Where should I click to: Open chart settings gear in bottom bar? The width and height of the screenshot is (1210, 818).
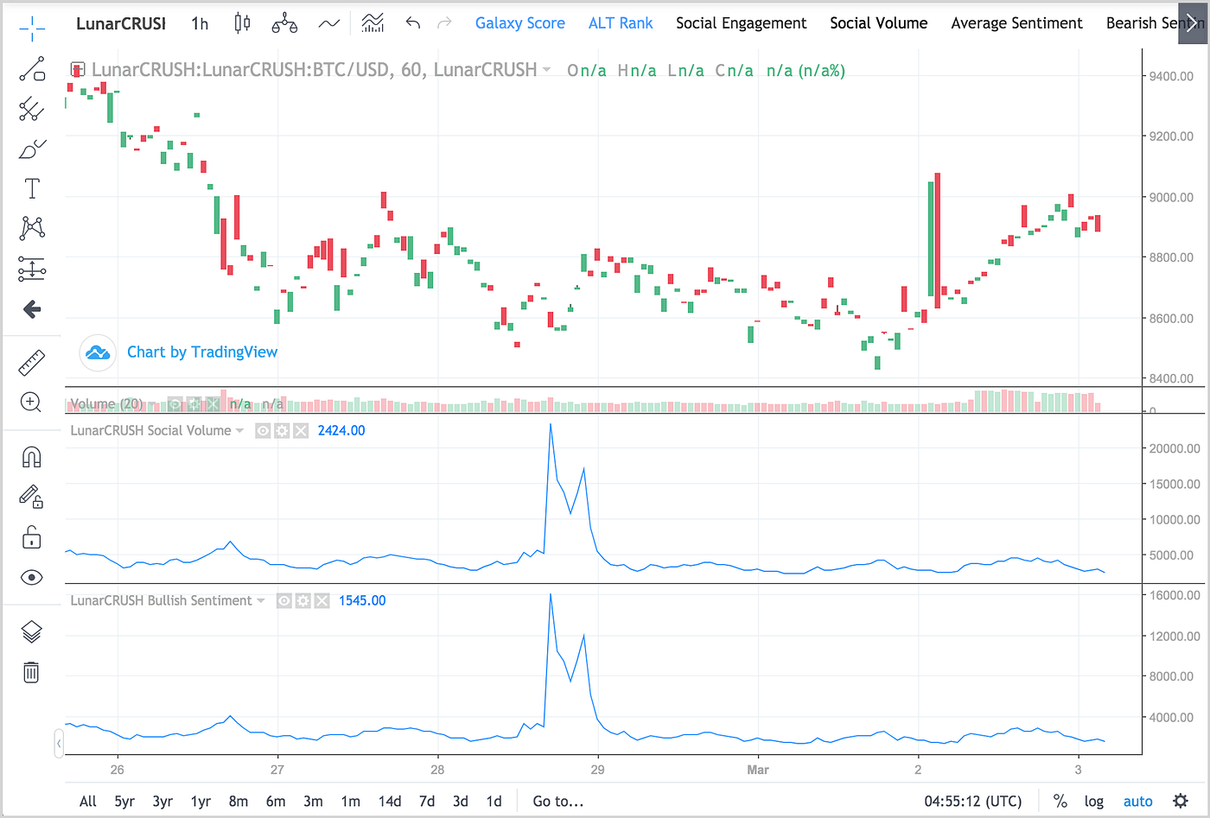(x=1181, y=802)
